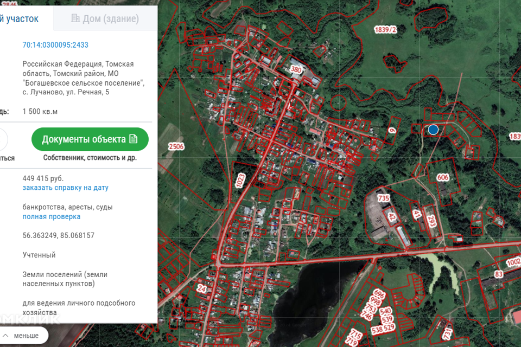Select parcel label 2506 on map

[176, 146]
